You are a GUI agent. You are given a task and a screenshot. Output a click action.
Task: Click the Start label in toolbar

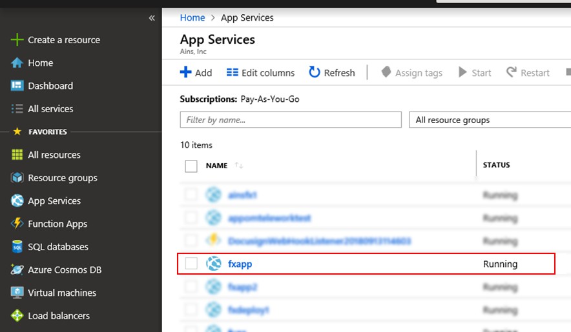pyautogui.click(x=481, y=73)
